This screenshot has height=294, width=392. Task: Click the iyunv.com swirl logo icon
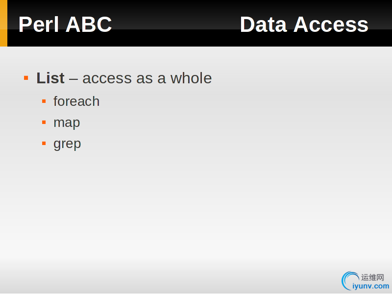(350, 281)
